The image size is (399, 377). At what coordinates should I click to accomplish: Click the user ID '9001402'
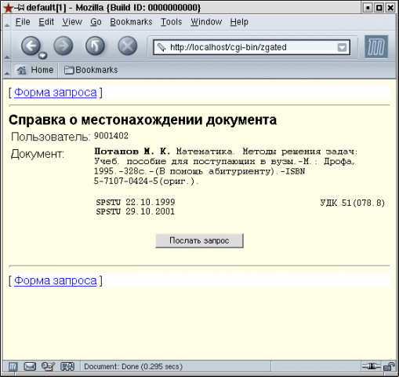(x=111, y=136)
